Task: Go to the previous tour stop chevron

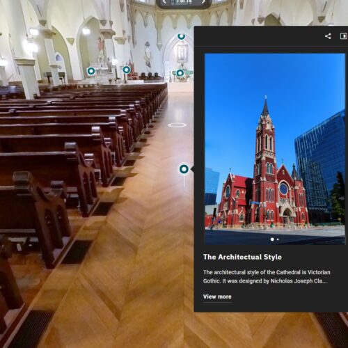Action: [164, 2]
